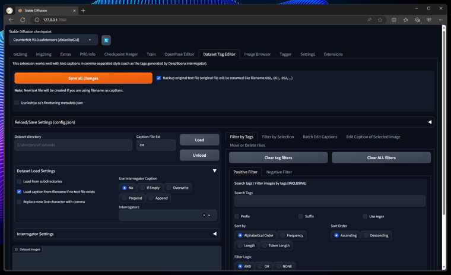This screenshot has width=451, height=275.
Task: Select the Frequency sort option
Action: click(283, 235)
